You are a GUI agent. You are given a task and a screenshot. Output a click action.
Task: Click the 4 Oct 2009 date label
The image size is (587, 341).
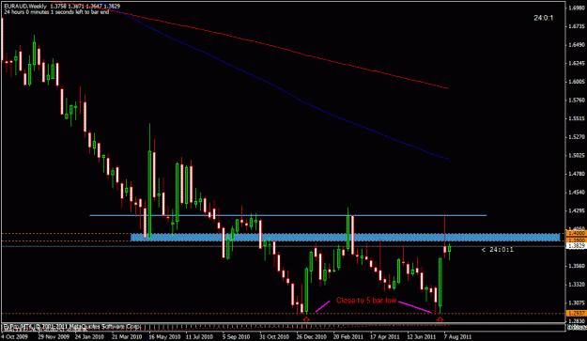[x=14, y=336]
